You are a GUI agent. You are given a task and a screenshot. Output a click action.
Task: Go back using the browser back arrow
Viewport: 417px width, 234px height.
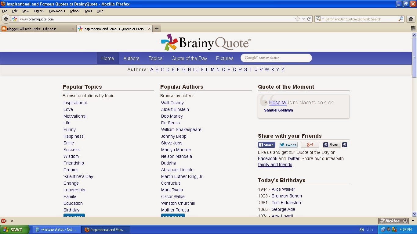point(6,19)
